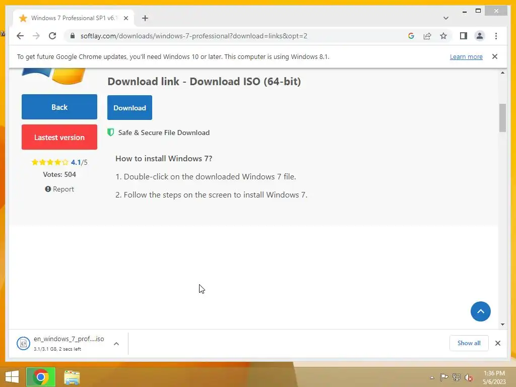Go back using the browser back arrow

point(20,36)
